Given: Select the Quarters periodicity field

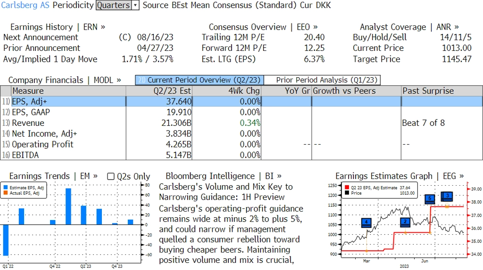Looking at the screenshot, I should click(114, 5).
